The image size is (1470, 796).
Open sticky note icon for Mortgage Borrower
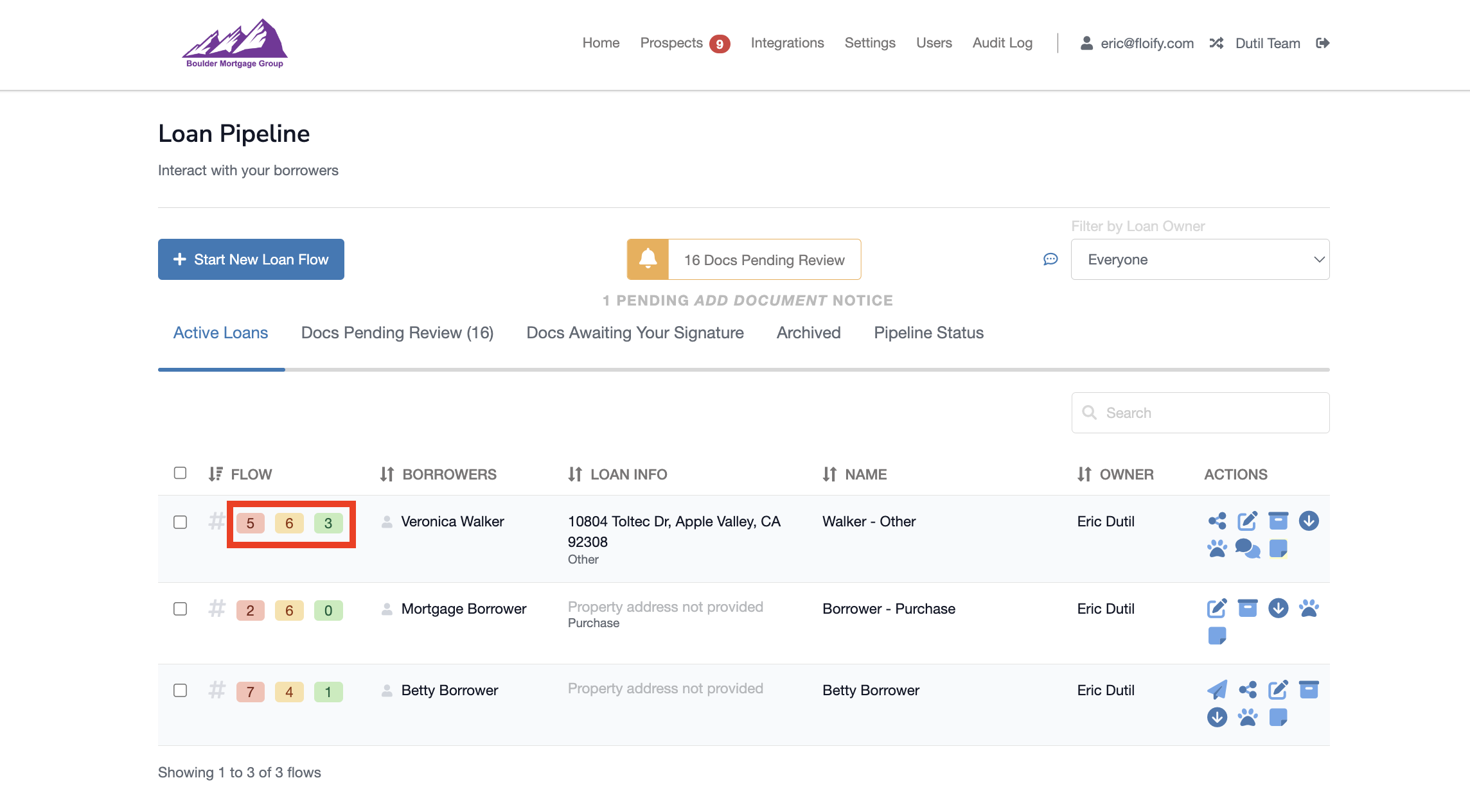click(x=1217, y=636)
